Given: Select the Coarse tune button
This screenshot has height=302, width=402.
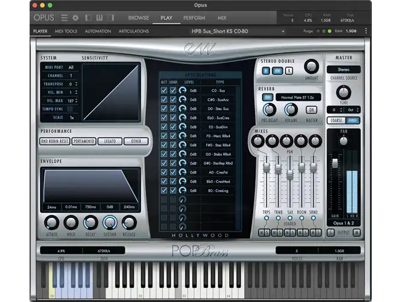Looking at the screenshot, I should pyautogui.click(x=336, y=120).
